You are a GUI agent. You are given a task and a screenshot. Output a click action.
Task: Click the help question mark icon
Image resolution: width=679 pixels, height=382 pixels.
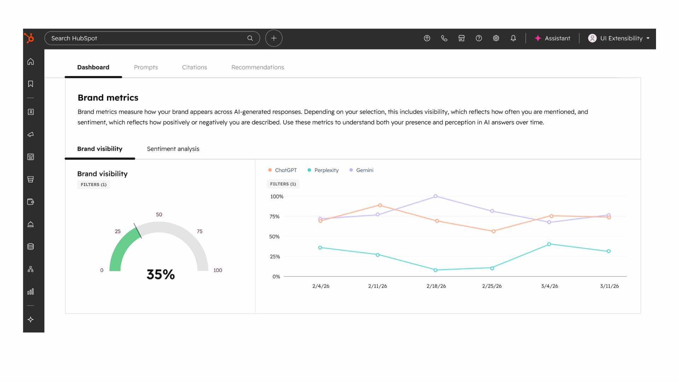pyautogui.click(x=479, y=38)
